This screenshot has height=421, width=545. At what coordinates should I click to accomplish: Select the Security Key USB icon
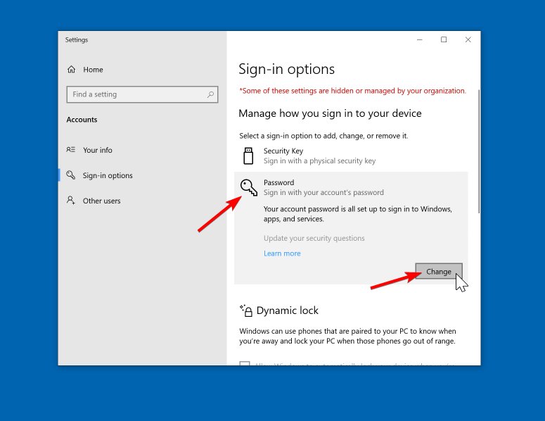click(248, 156)
